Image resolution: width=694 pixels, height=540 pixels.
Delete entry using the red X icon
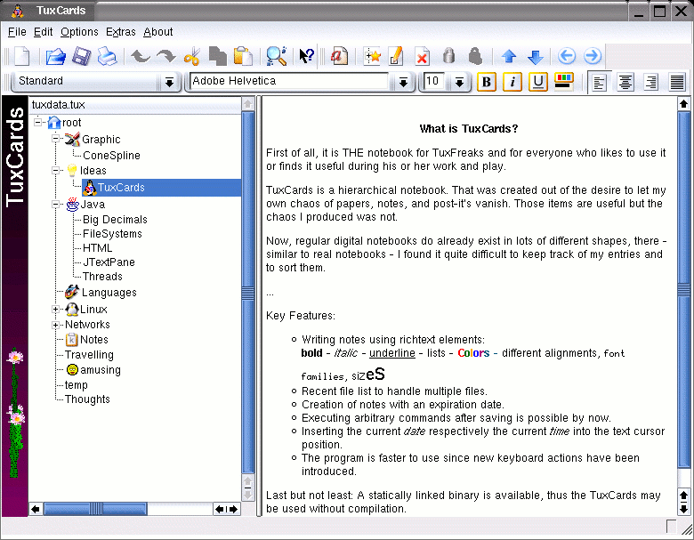[422, 57]
